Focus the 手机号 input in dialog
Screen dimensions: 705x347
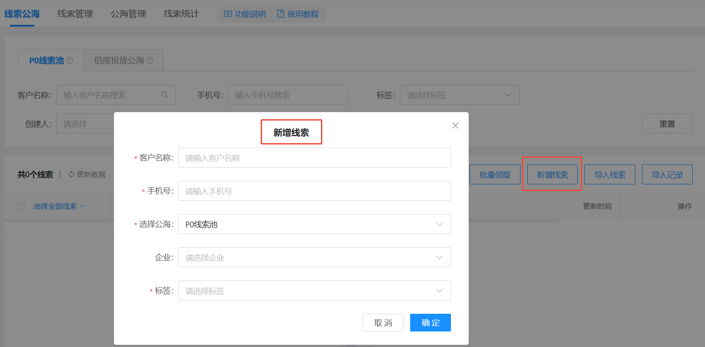coord(314,191)
